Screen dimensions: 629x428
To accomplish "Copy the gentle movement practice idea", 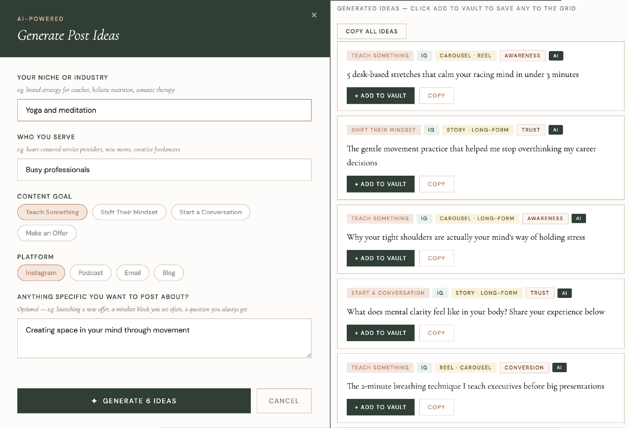I will click(x=436, y=184).
